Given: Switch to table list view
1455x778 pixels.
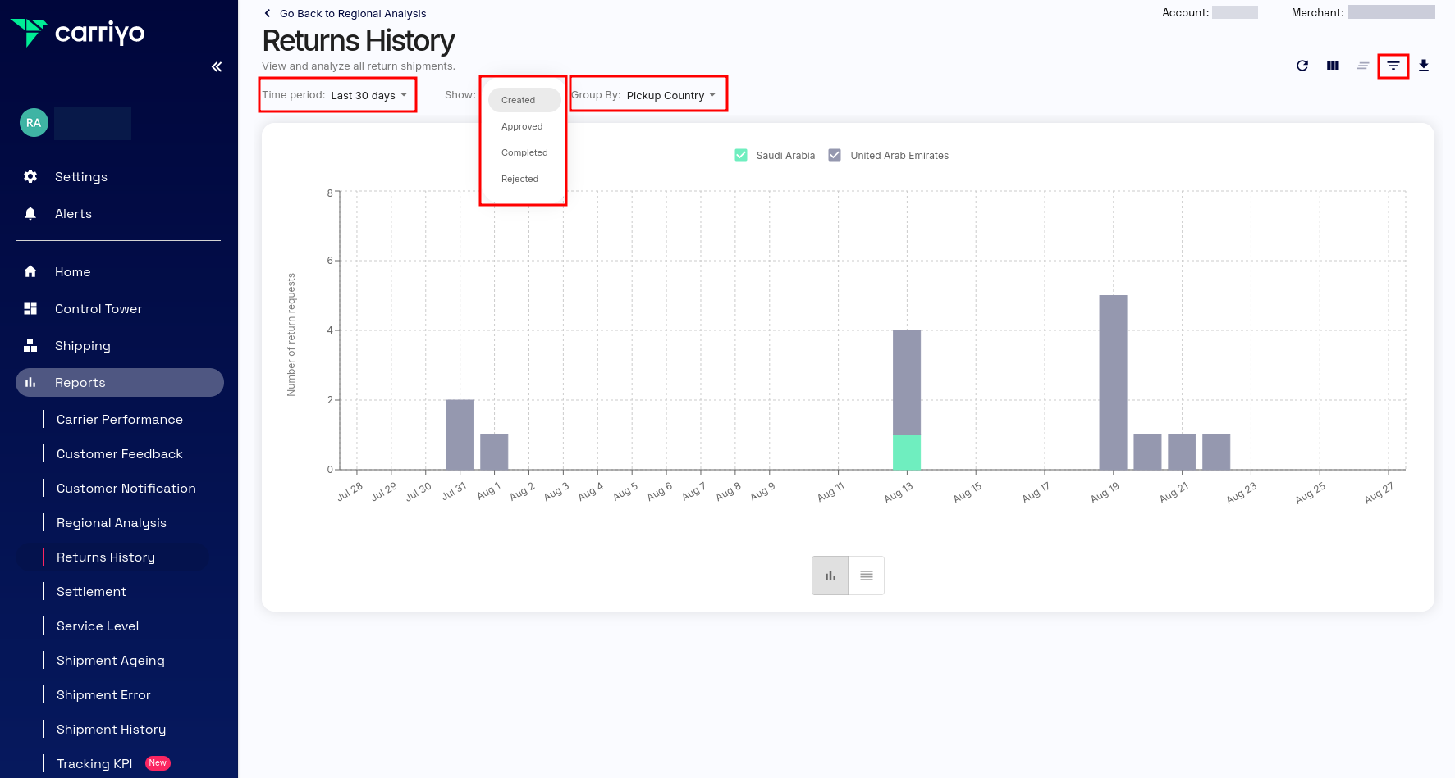Looking at the screenshot, I should click(866, 576).
